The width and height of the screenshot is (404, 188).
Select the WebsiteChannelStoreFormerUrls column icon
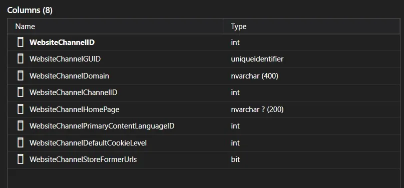click(21, 159)
